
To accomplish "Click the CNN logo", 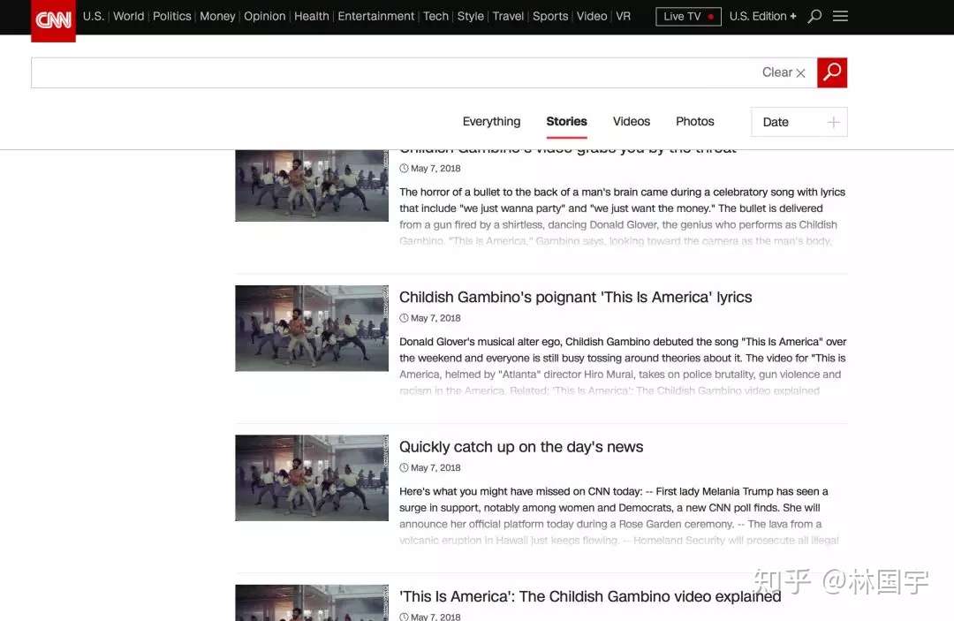I will pyautogui.click(x=54, y=20).
